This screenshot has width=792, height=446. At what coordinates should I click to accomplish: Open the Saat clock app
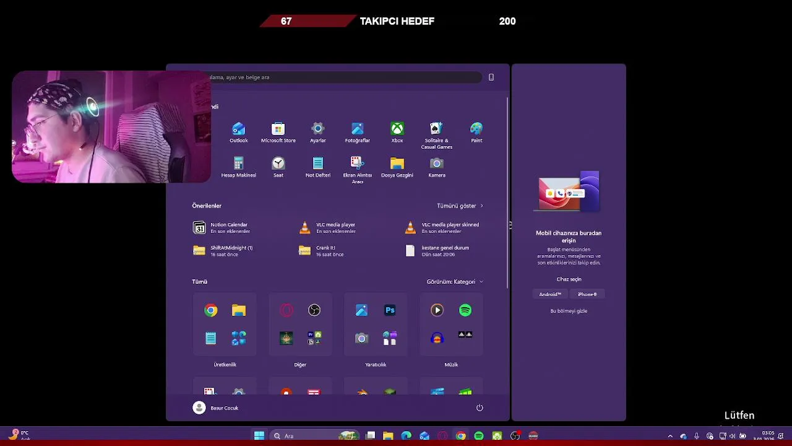[x=278, y=167]
